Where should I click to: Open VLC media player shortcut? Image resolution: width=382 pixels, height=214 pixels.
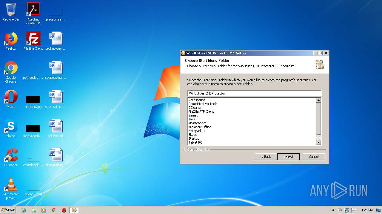11,188
